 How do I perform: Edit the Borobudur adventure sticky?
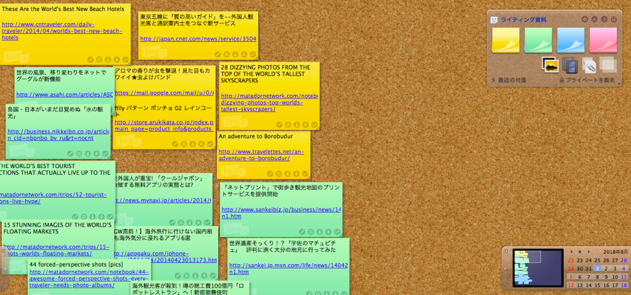pos(270,174)
